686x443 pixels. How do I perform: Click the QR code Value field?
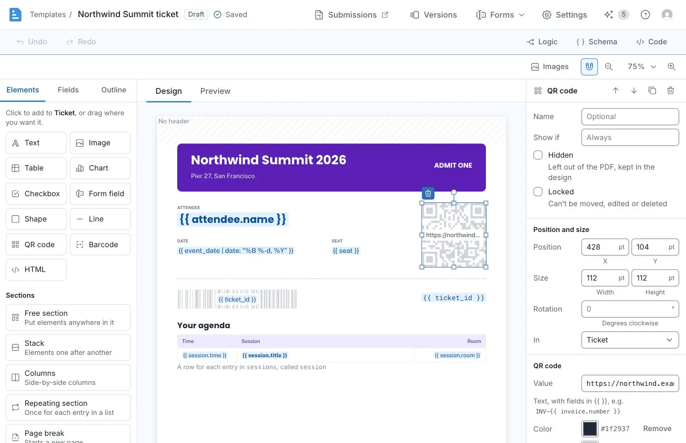click(630, 383)
